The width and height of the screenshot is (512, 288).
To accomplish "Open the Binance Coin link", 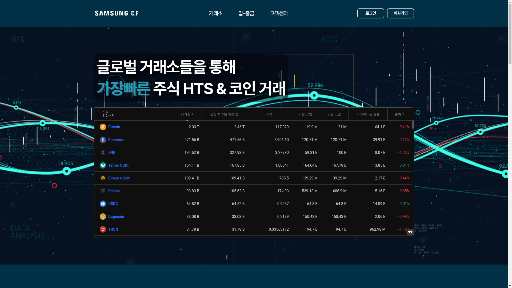I will [x=119, y=178].
